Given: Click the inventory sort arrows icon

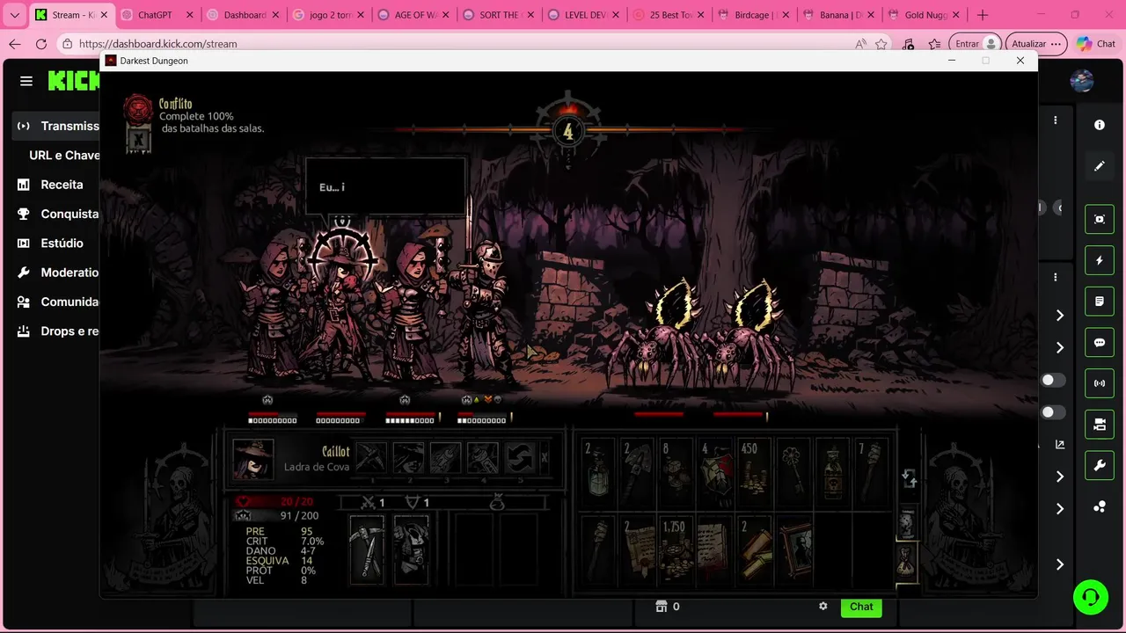Looking at the screenshot, I should pos(910,478).
